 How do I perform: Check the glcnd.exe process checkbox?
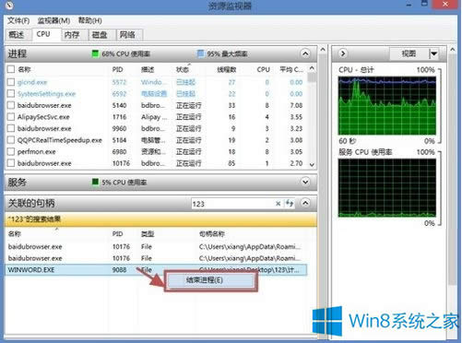point(11,82)
